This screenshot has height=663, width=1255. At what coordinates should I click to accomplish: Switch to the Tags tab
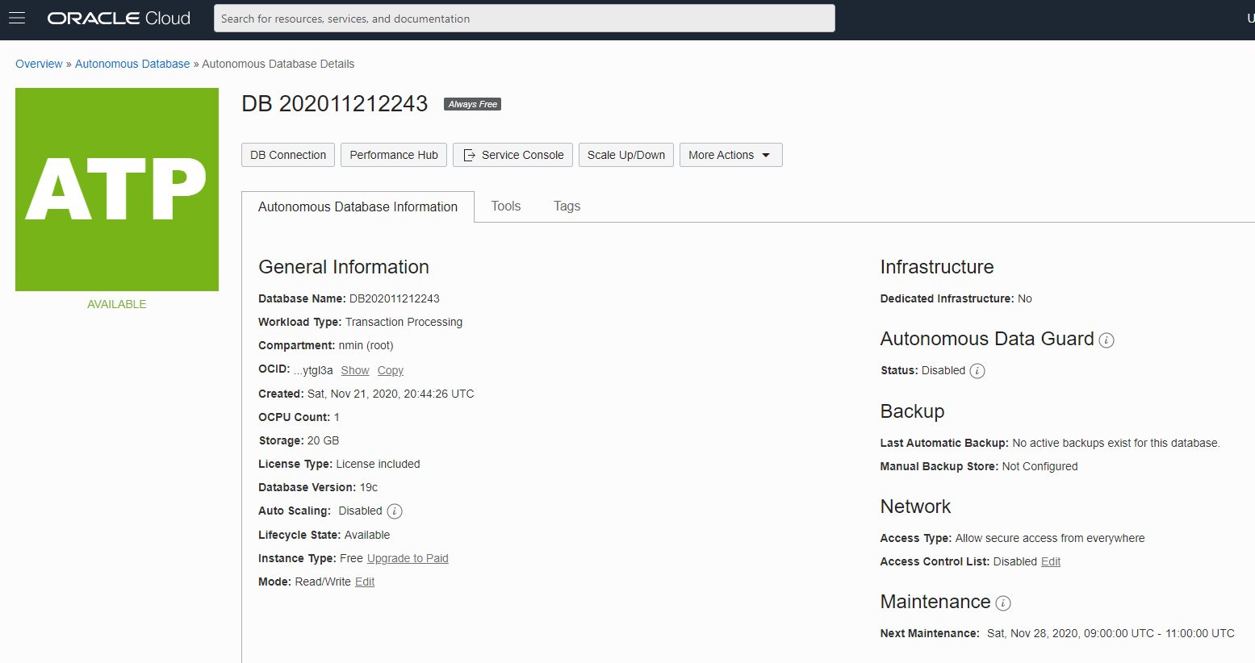pyautogui.click(x=567, y=206)
